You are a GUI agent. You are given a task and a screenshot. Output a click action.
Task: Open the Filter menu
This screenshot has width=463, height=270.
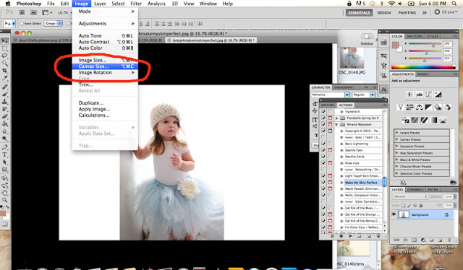click(136, 4)
